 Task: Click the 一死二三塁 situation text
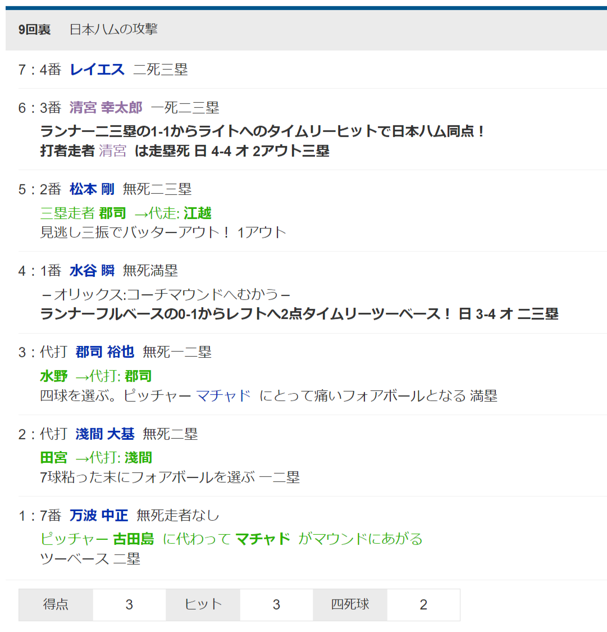[x=185, y=108]
